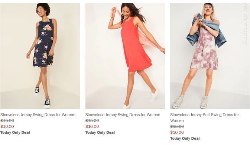
Task: Open the navy floral dress product photo
Action: (40, 56)
